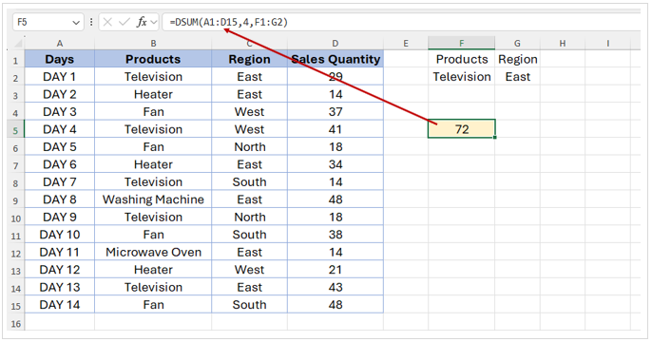Open the Name Box dropdown arrow

(x=76, y=23)
